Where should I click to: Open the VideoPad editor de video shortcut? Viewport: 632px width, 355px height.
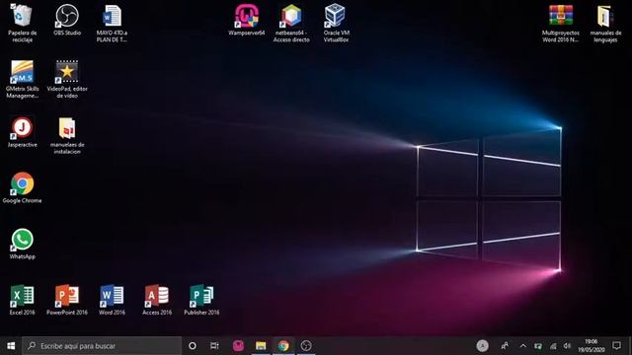tap(67, 79)
